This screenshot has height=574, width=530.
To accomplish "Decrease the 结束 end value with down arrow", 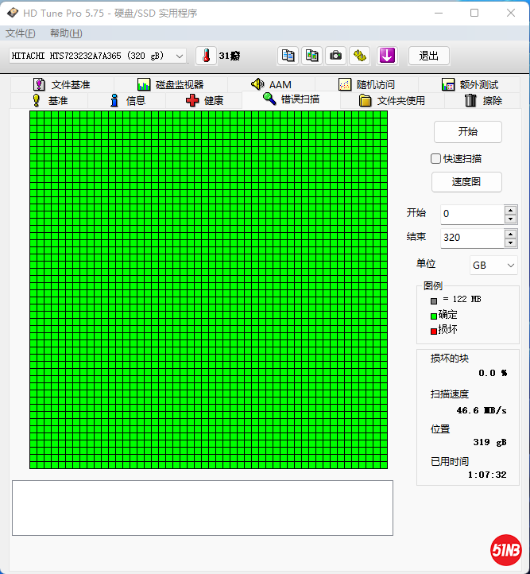I will point(510,242).
